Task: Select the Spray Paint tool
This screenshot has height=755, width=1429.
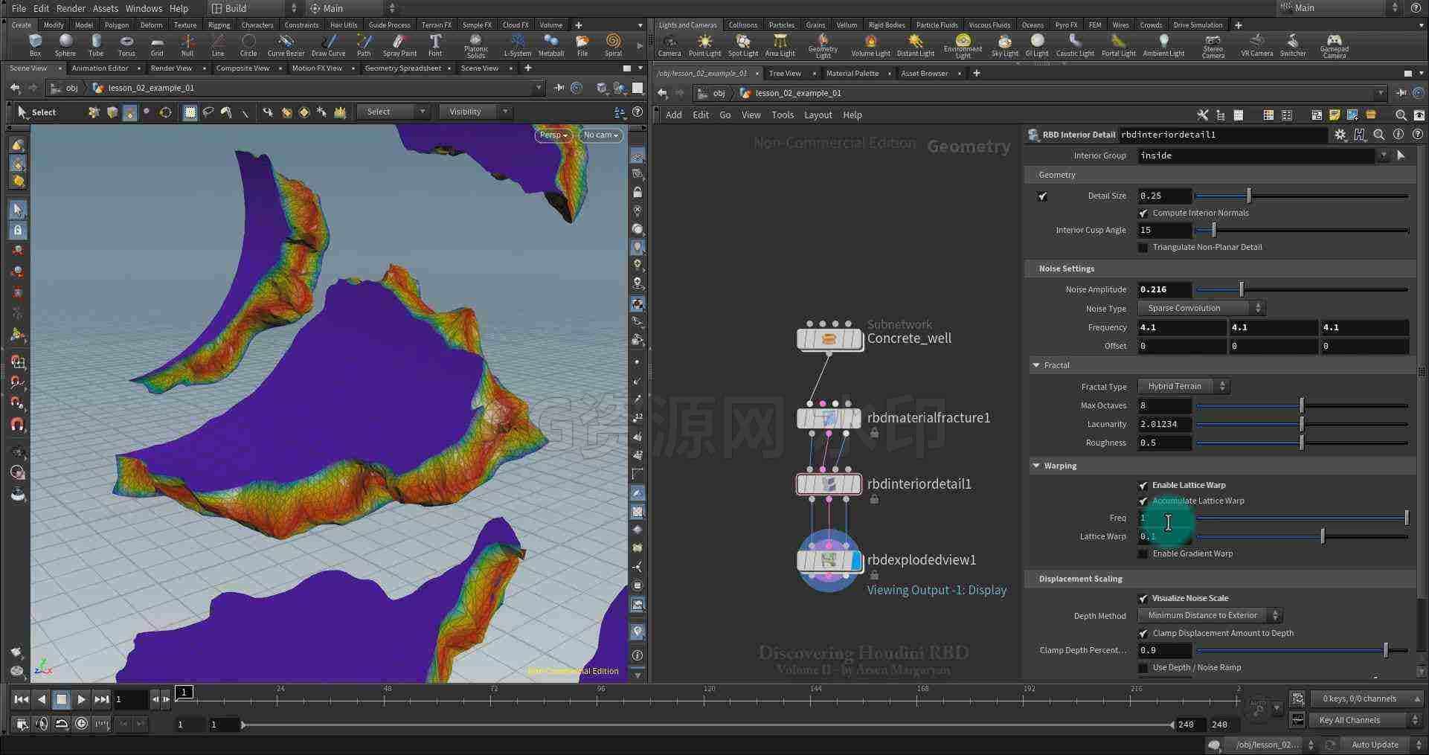Action: [399, 45]
